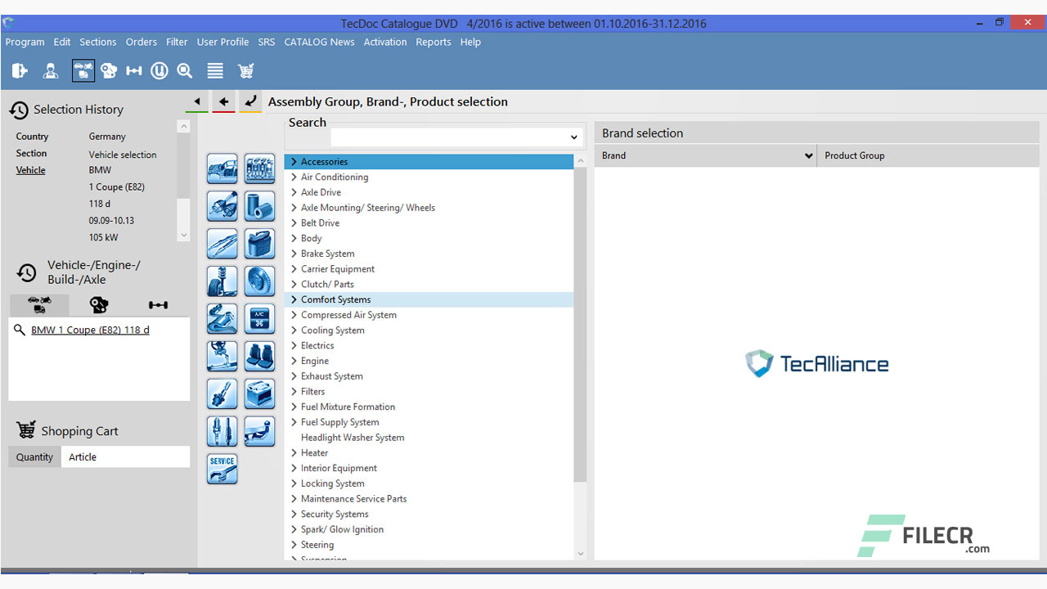Select the spark plugs group icon
The image size is (1047, 589).
coord(222,431)
